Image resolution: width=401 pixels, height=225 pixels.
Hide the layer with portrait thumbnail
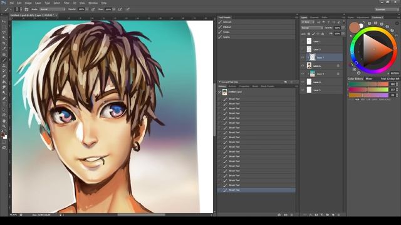(x=303, y=66)
